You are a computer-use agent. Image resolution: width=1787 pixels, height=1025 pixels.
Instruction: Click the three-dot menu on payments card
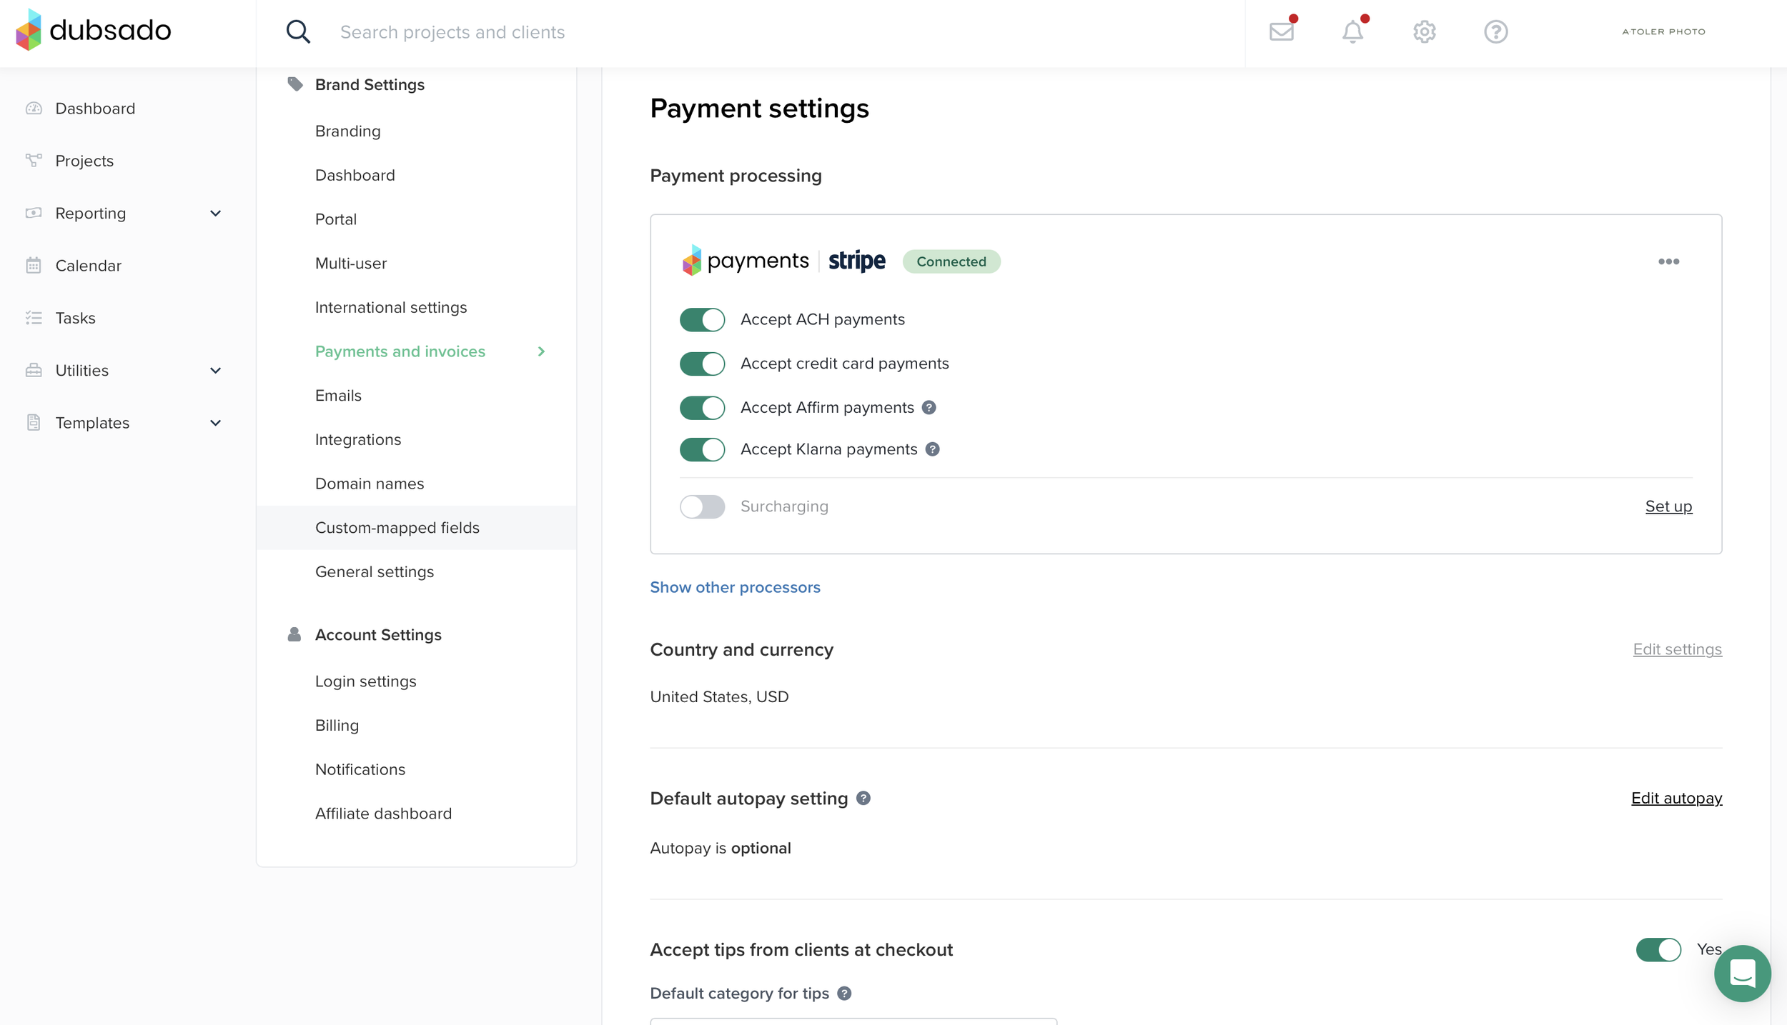[x=1668, y=261]
